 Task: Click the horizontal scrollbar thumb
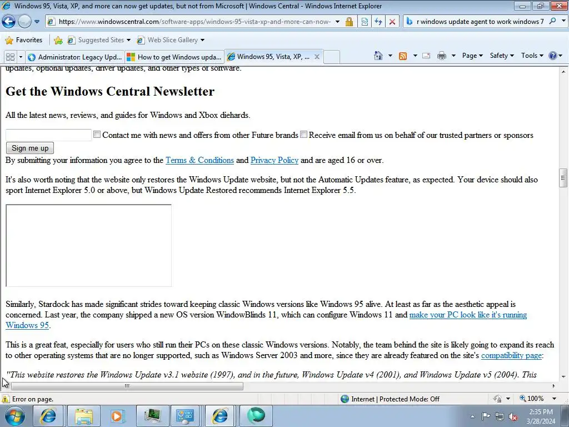point(127,386)
